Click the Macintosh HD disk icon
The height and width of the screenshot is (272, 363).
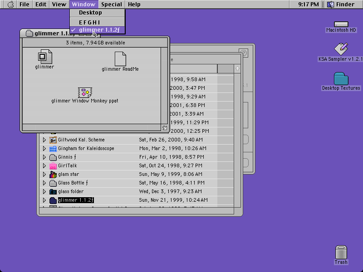click(x=341, y=24)
